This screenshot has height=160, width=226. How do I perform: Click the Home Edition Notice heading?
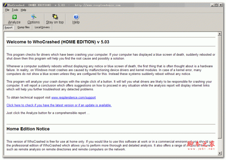(28, 129)
